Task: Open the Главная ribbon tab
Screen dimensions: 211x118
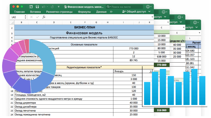Action: point(19,12)
